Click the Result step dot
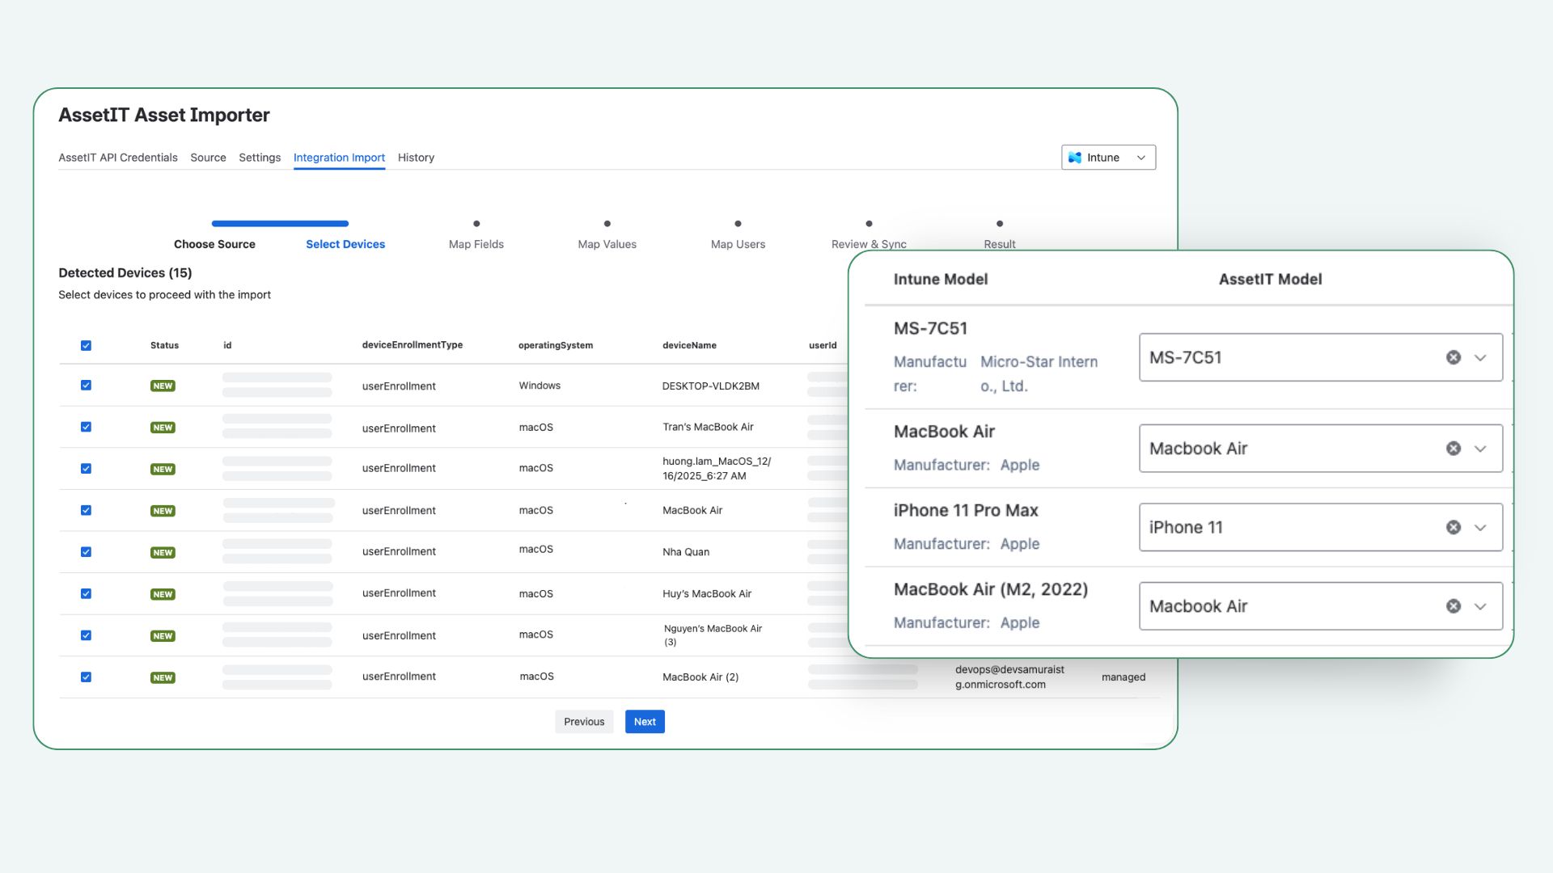Viewport: 1553px width, 873px height. [1000, 223]
